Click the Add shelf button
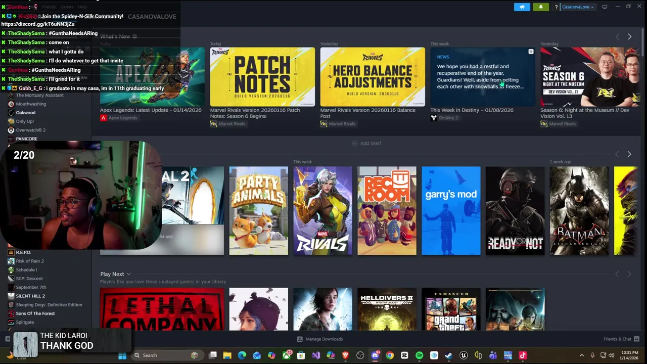Image resolution: width=647 pixels, height=364 pixels. point(366,143)
